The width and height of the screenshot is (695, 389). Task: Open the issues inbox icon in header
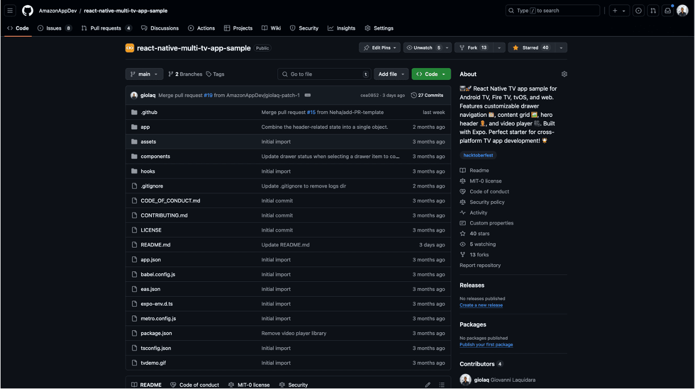639,11
